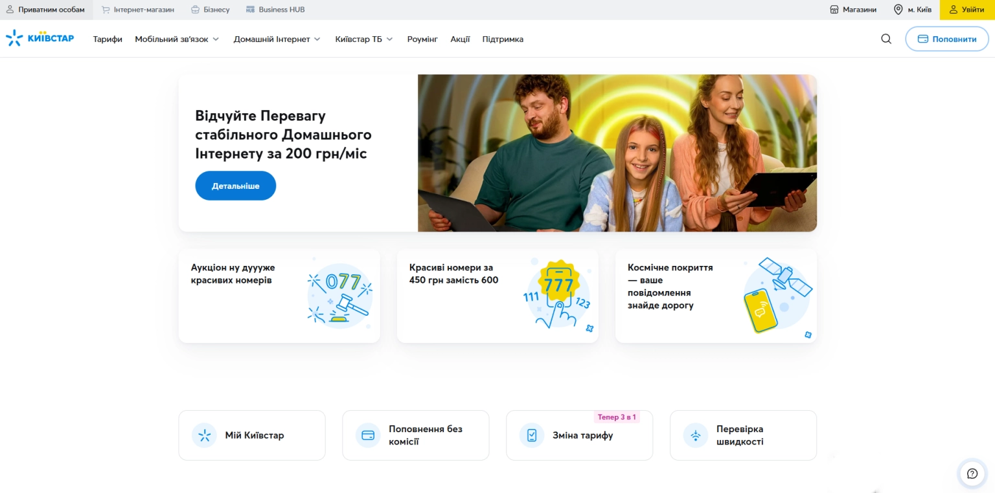
Task: Click the store icon beside Магазини
Action: coord(834,10)
